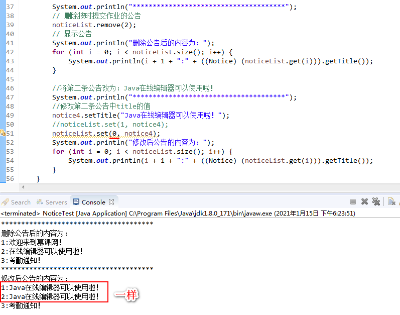Click Remove Launch single X icon

364,201
